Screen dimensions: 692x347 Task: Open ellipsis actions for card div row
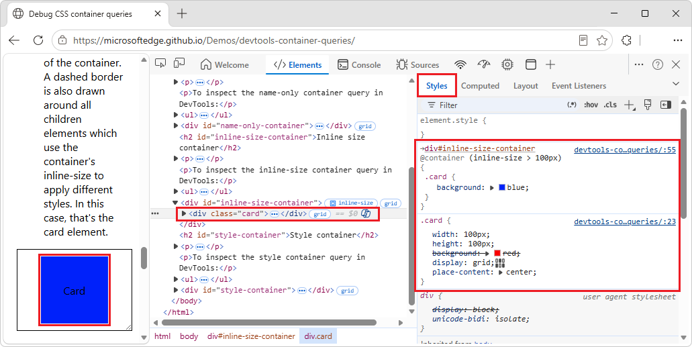155,213
